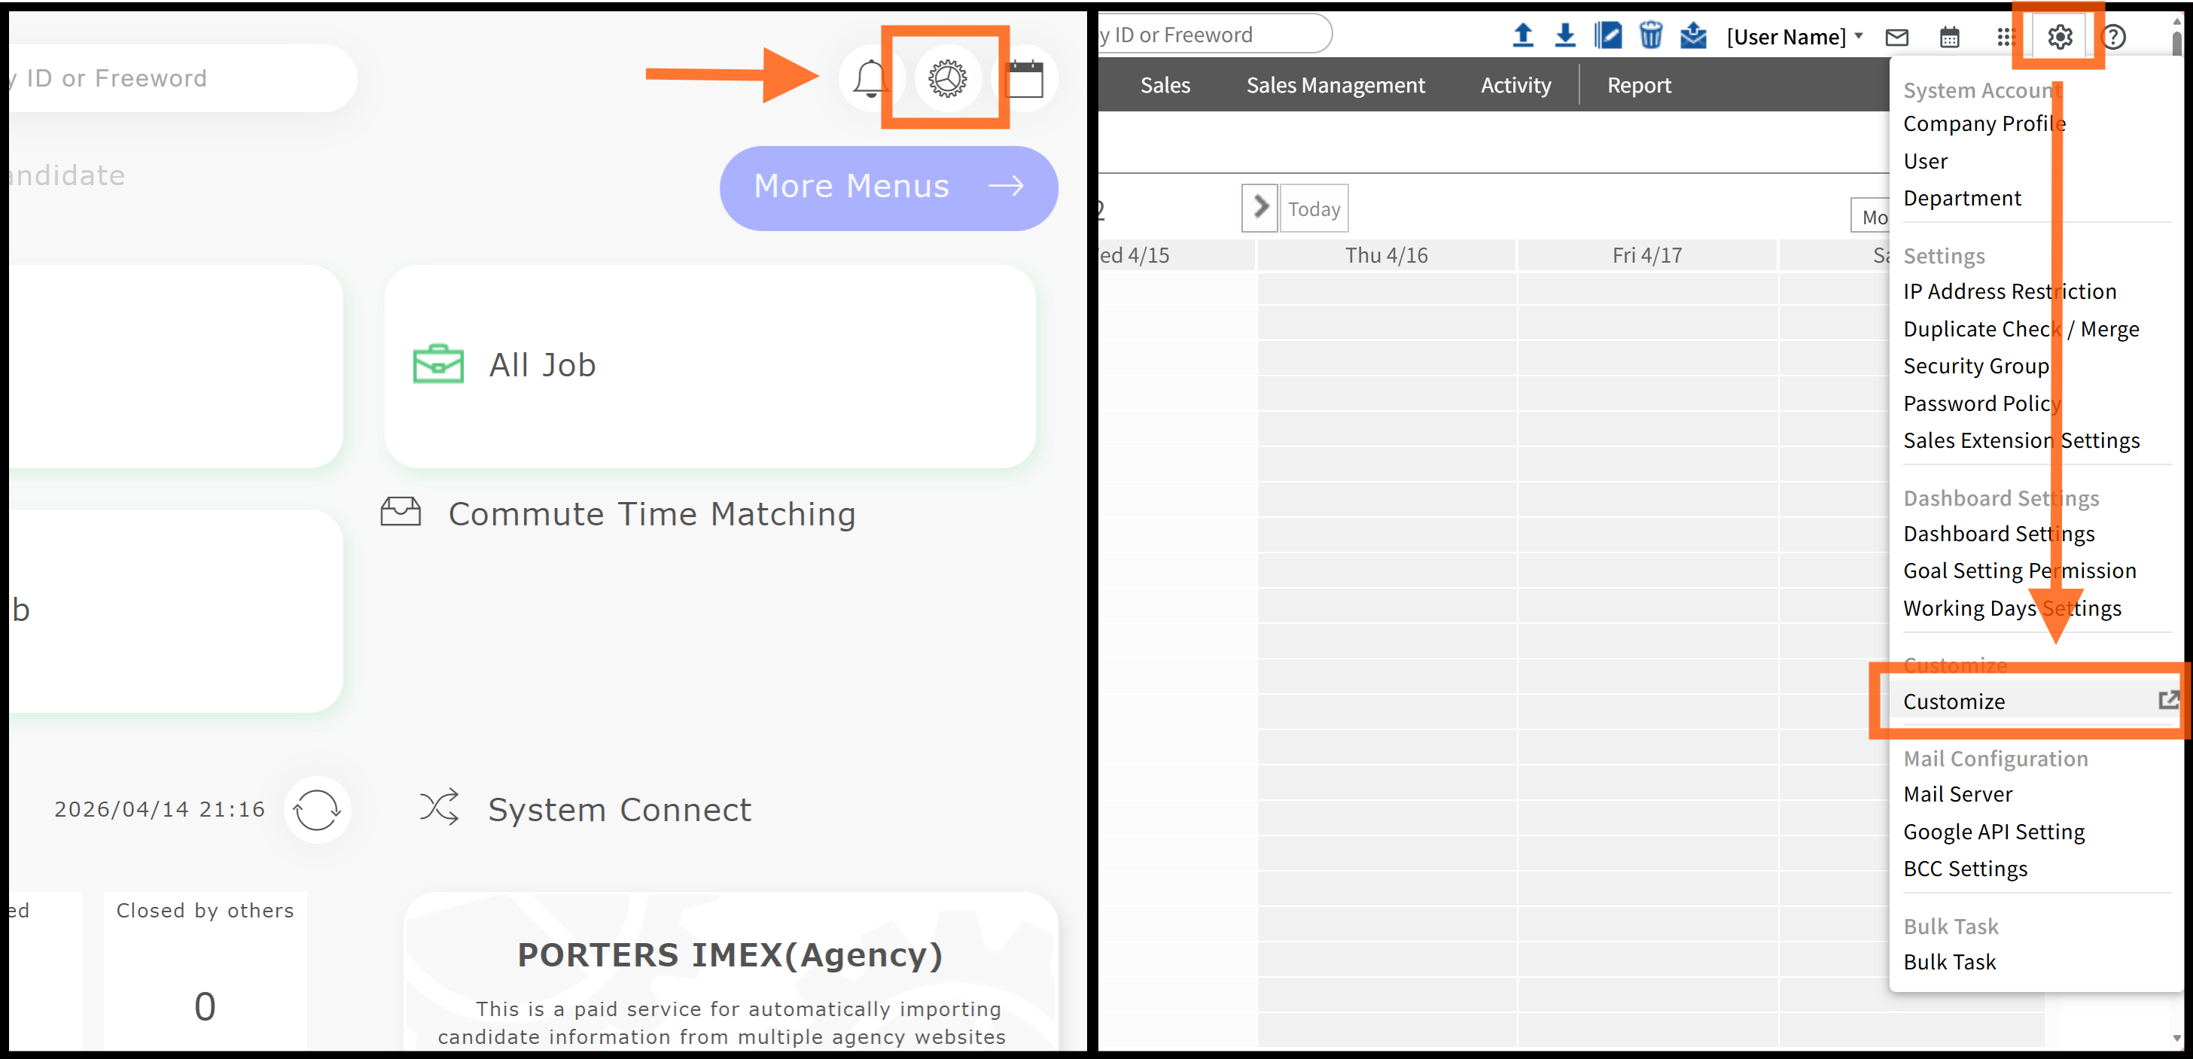Click the help question mark icon
Screen dimensions: 2193x1059
[2113, 38]
